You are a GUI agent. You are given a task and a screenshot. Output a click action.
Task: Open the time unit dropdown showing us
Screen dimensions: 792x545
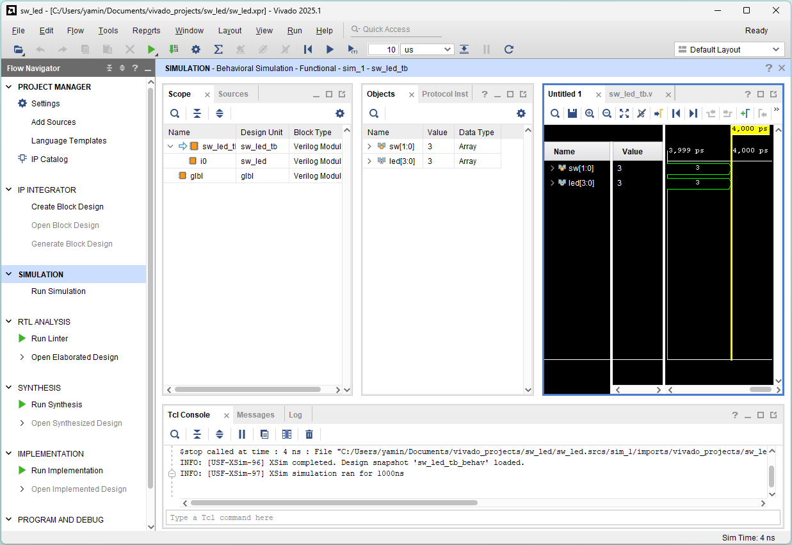pos(427,49)
